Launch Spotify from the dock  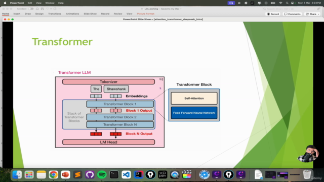point(102,175)
